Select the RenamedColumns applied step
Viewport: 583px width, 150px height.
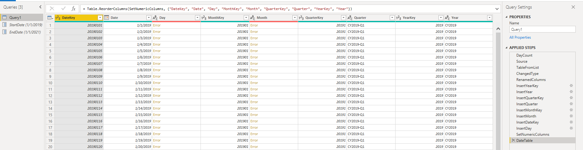(543, 80)
